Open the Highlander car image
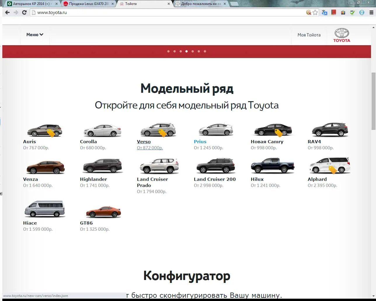376x301 pixels. pos(102,166)
